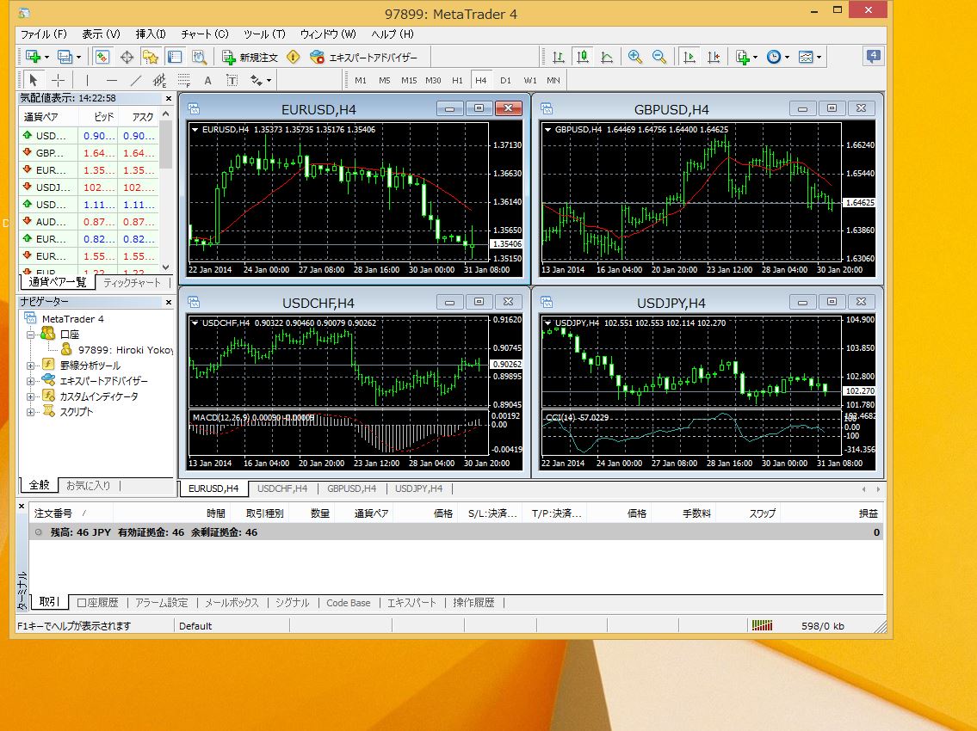Open the ツール (T) menu
977x731 pixels.
(265, 34)
